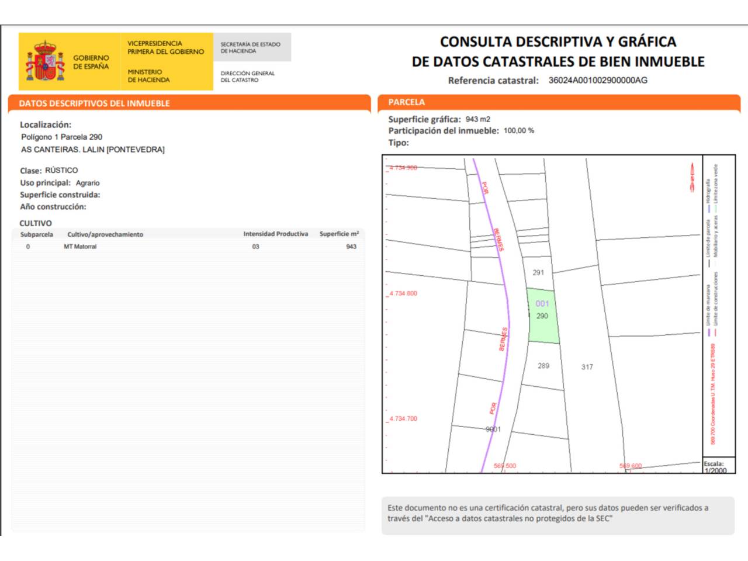Click 'AS CANTEIRAS. LALIN [PONTEVEDRA]' address line
The image size is (748, 561).
coord(93,150)
